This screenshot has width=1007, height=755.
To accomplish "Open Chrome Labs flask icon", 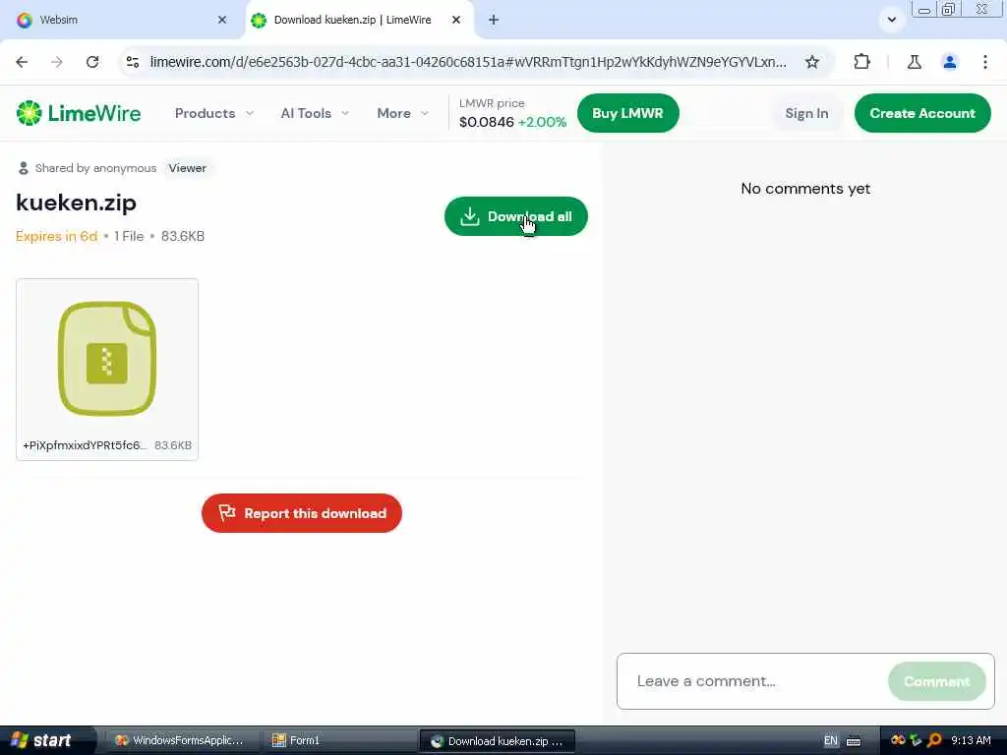I will tap(914, 62).
